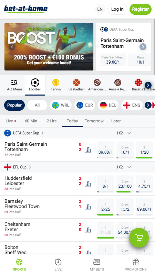Screen dimensions: 155x275
Task: Go to Live section in bottom bar
Action: [x=58, y=265]
